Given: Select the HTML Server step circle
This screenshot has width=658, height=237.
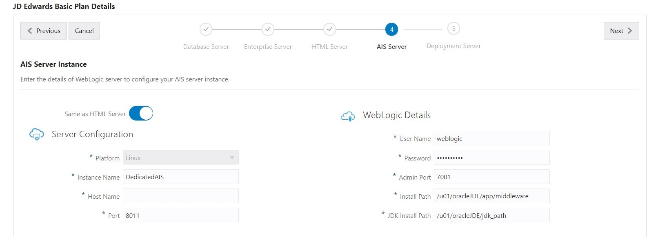Looking at the screenshot, I should pyautogui.click(x=330, y=29).
